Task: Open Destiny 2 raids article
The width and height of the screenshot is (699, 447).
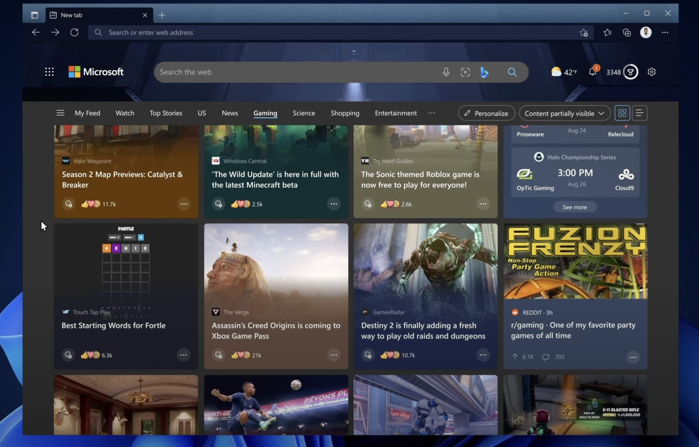Action: coord(423,331)
